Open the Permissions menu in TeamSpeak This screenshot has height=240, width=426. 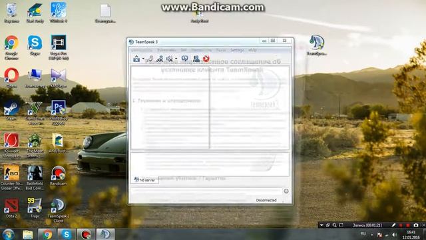pos(201,51)
